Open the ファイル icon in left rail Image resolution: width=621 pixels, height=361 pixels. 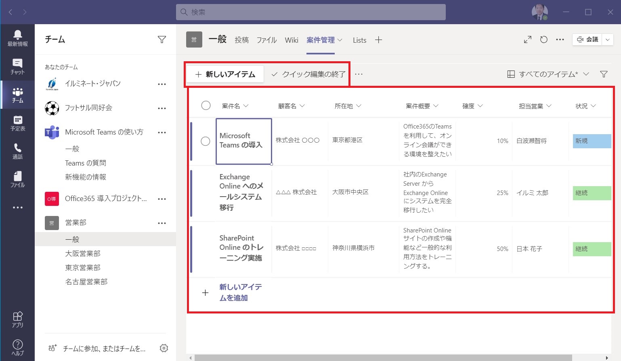coord(17,179)
